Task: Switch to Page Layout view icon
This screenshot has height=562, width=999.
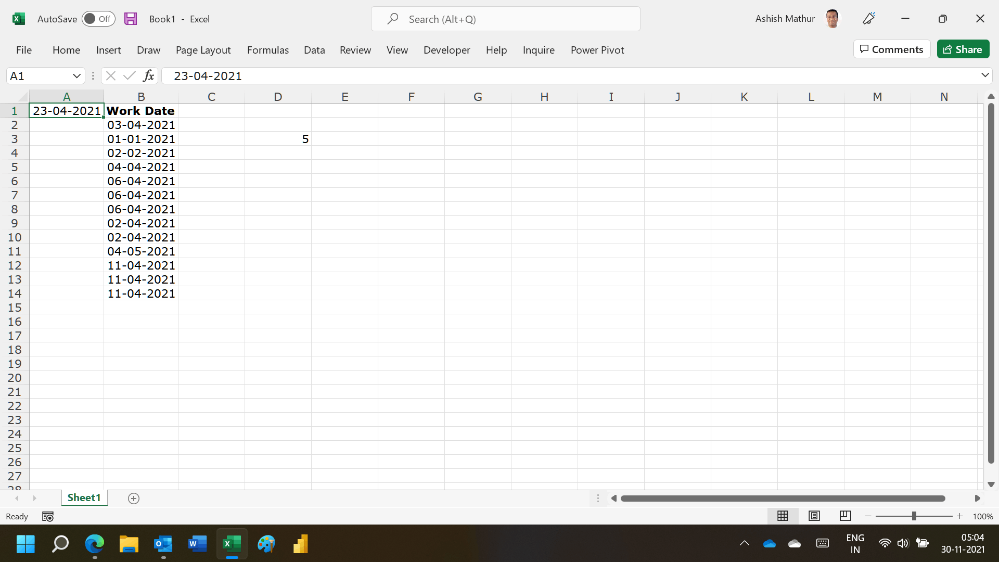Action: [814, 516]
